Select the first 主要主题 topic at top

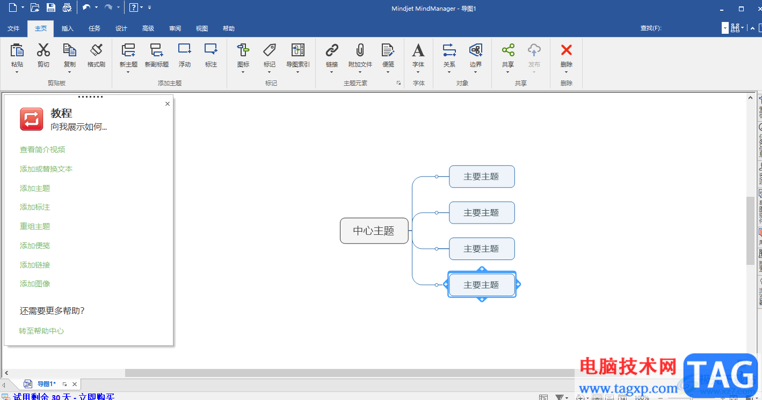(x=482, y=176)
